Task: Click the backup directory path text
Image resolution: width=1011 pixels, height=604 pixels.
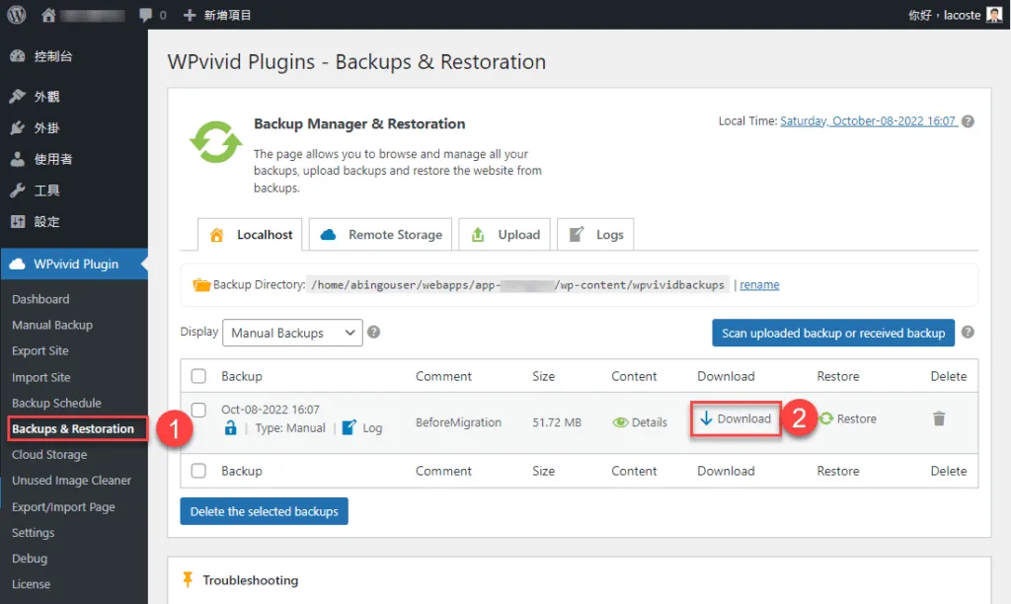Action: 517,285
